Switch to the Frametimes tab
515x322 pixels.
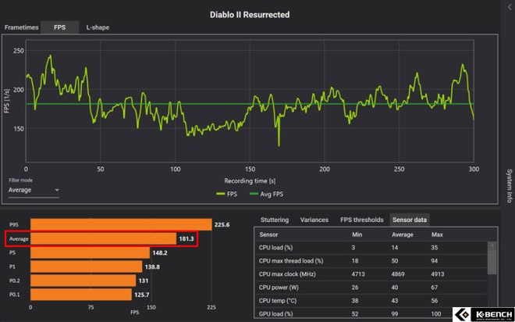click(x=21, y=27)
